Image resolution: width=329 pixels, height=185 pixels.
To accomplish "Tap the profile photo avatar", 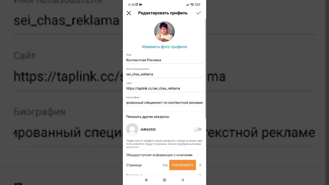I will (x=164, y=32).
